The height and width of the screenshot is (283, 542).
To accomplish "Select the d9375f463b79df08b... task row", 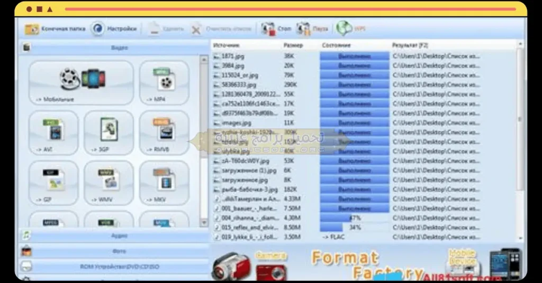I will pos(364,113).
